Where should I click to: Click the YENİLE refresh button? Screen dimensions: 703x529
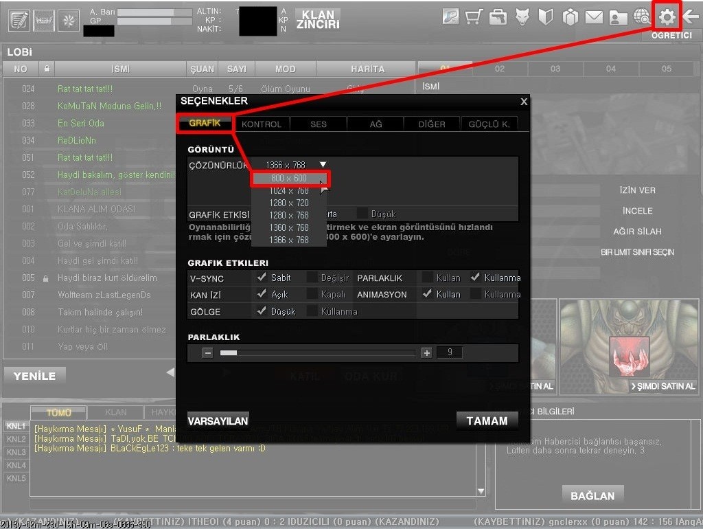point(34,376)
